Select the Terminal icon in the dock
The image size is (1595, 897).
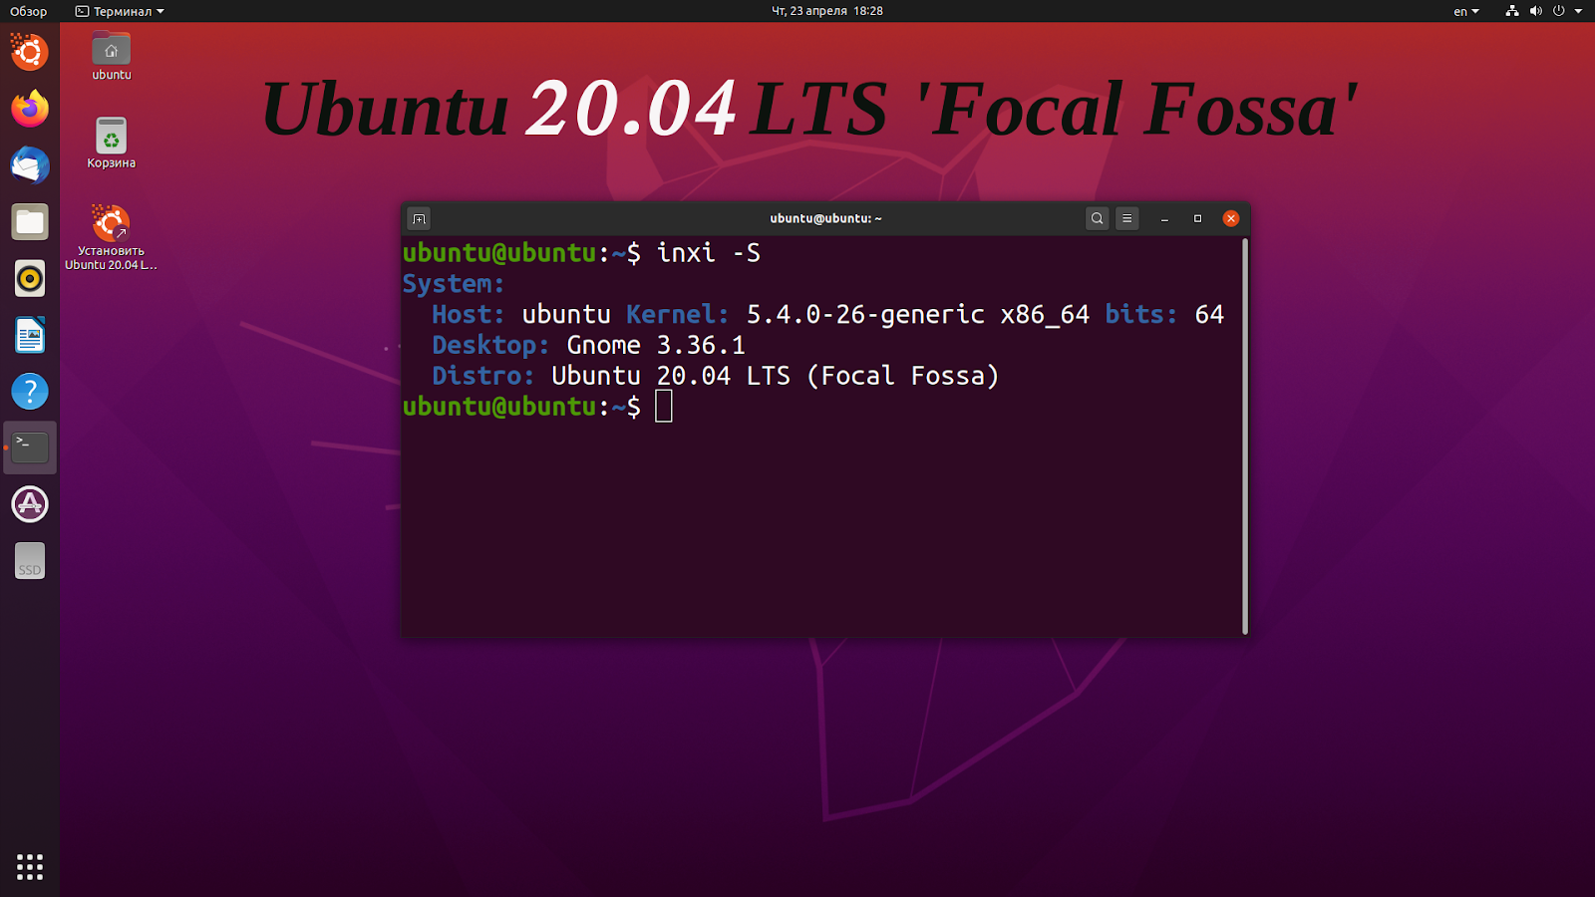[29, 448]
